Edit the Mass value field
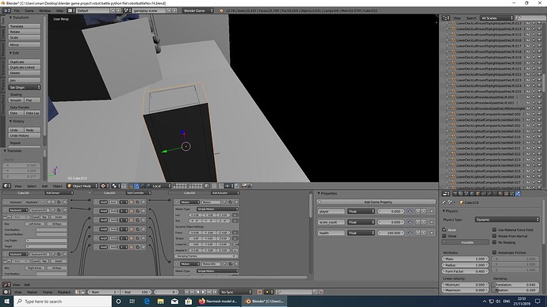 465,259
